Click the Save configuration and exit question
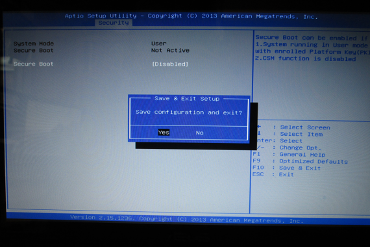Screen dimensions: 370x247 tap(189, 112)
